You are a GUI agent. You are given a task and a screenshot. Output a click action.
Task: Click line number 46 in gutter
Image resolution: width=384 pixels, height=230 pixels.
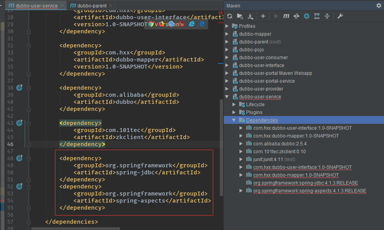[10, 144]
